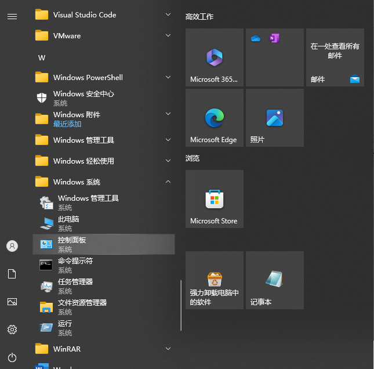This screenshot has height=369, width=374.
Task: Expand the Windows PowerShell folder
Action: (x=103, y=78)
